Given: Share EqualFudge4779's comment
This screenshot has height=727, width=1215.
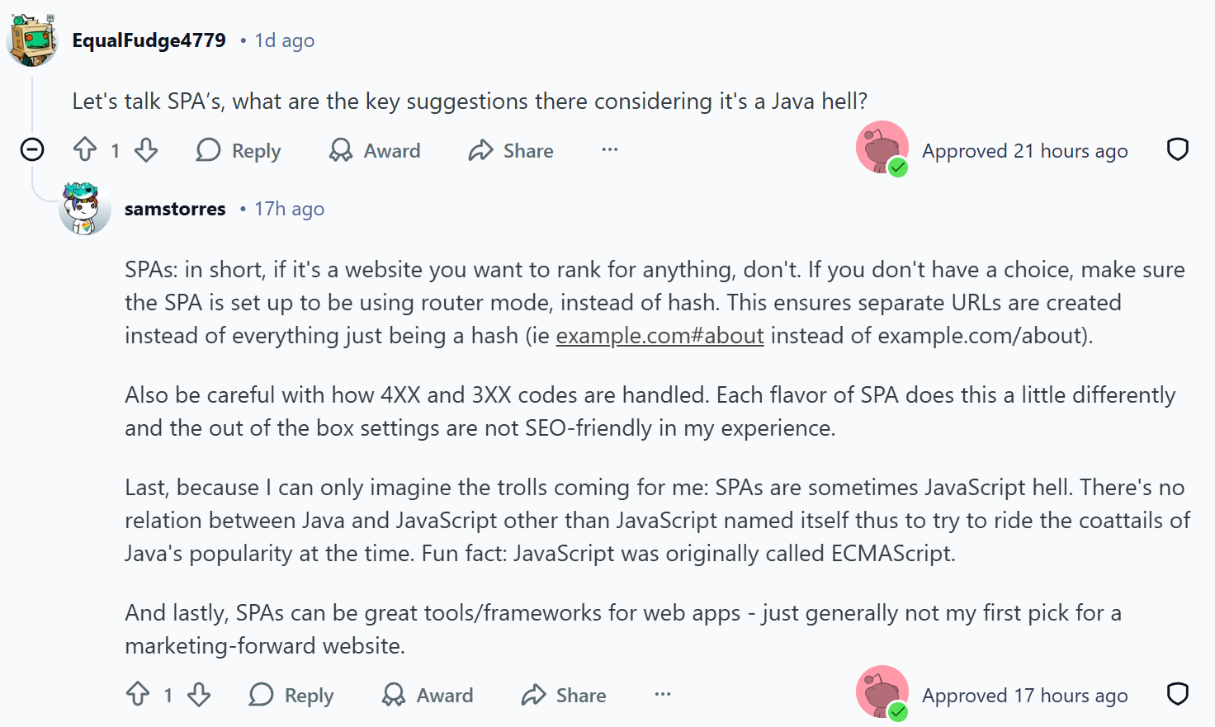Looking at the screenshot, I should 511,151.
